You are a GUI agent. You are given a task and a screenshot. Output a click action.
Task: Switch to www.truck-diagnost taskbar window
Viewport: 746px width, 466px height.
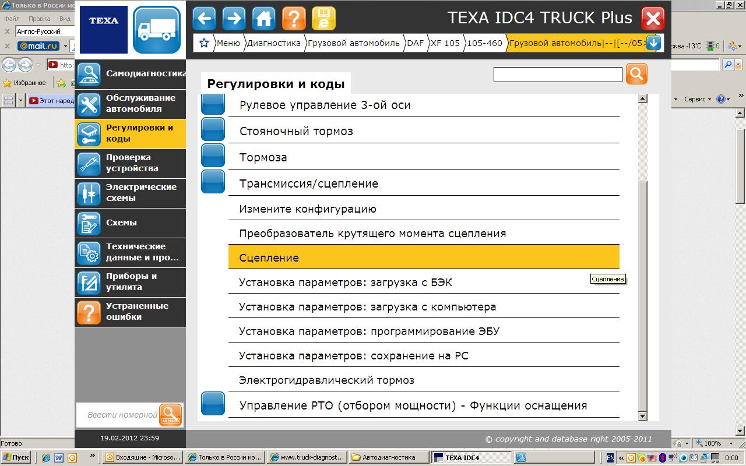[307, 457]
